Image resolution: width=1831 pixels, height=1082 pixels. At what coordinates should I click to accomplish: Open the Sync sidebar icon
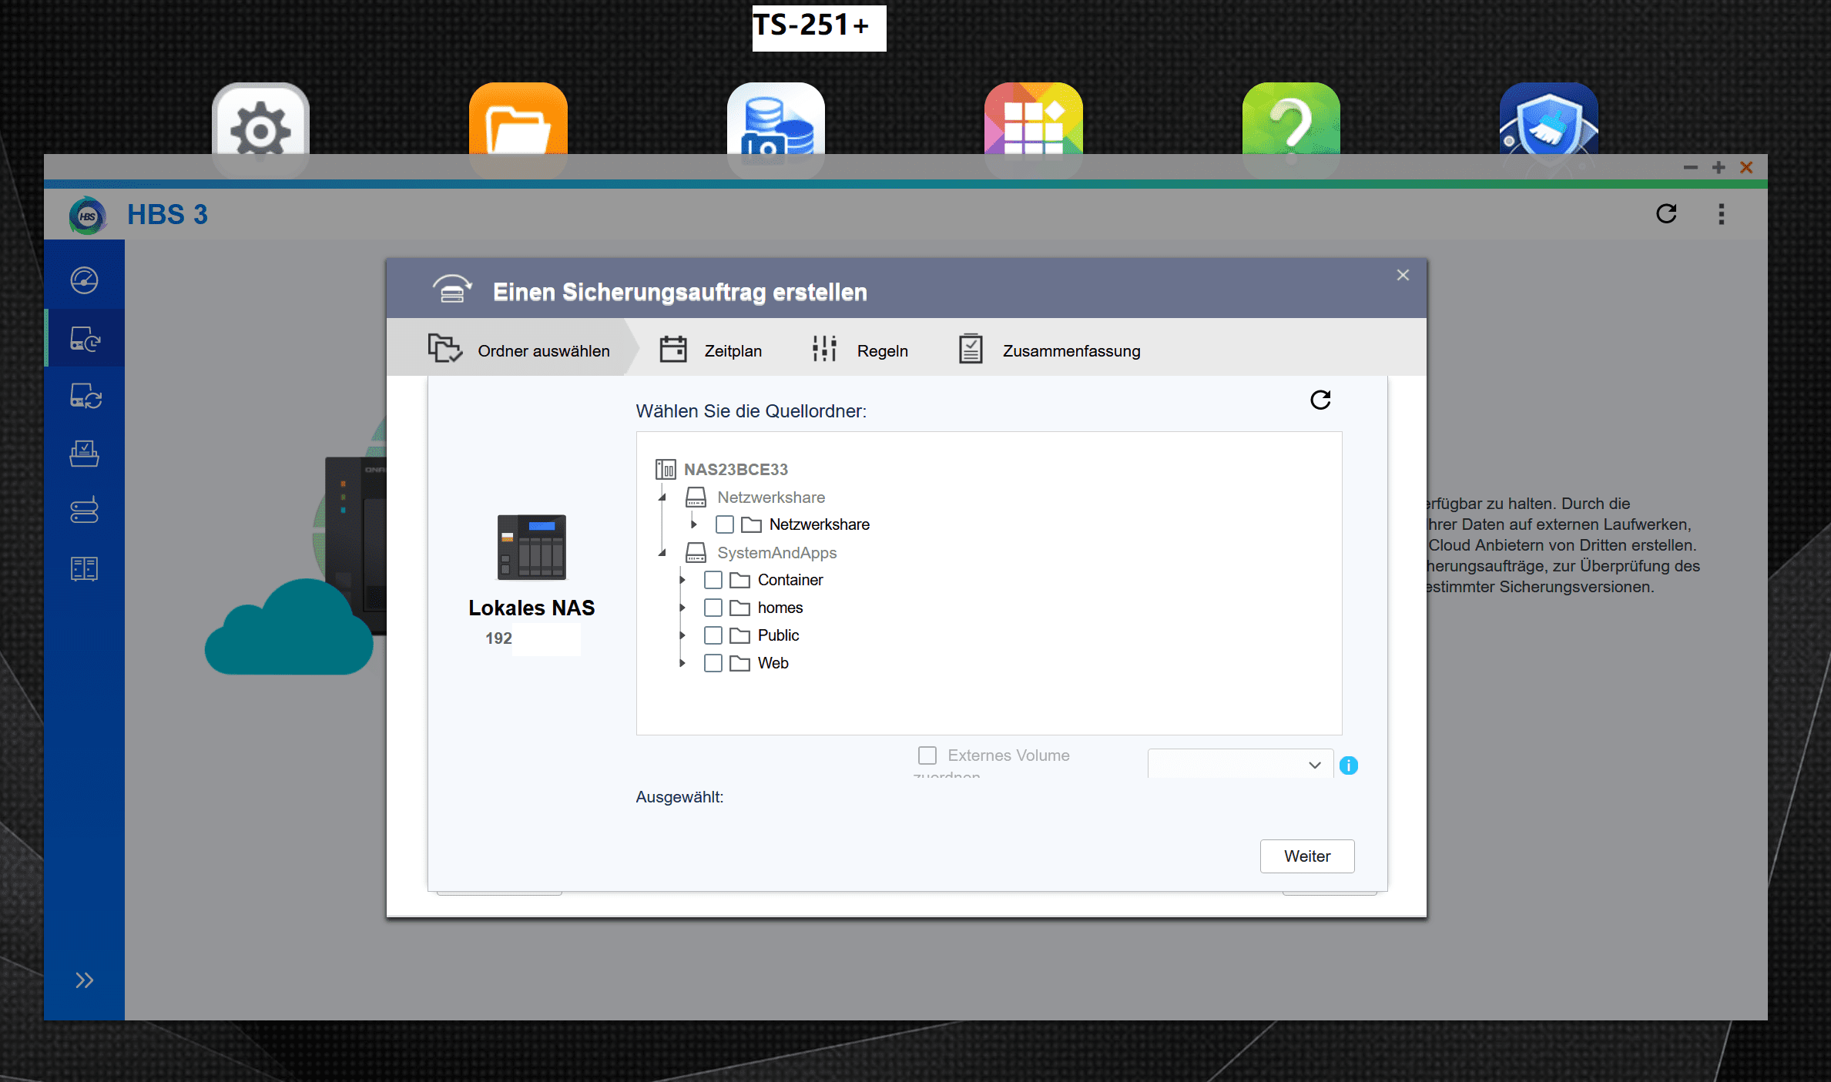[x=85, y=396]
